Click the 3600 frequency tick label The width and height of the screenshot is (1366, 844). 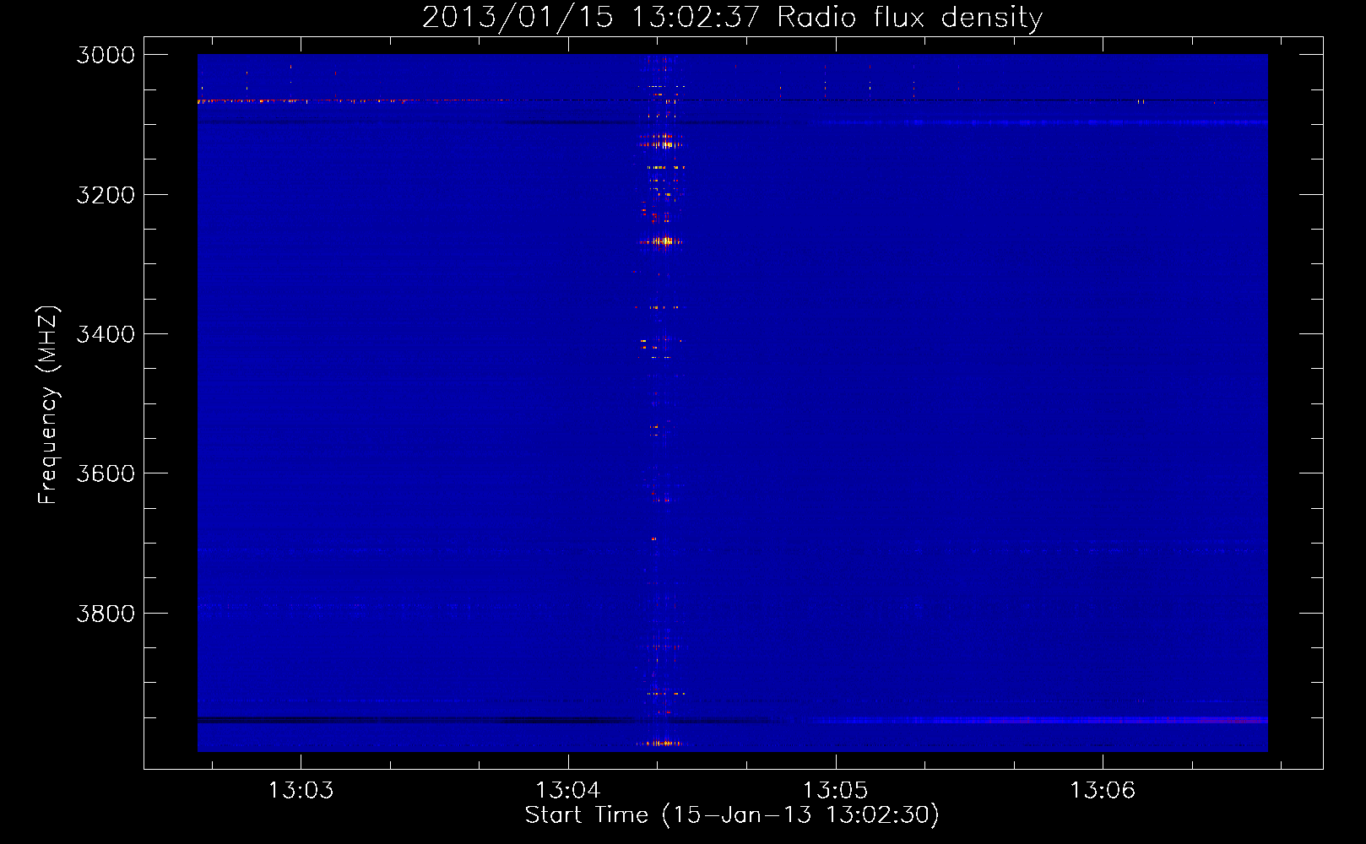tap(106, 473)
